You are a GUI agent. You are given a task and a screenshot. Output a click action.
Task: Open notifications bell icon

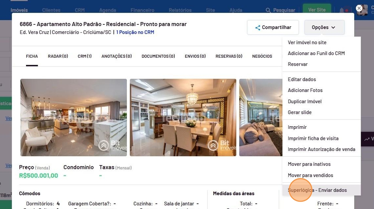tap(342, 10)
